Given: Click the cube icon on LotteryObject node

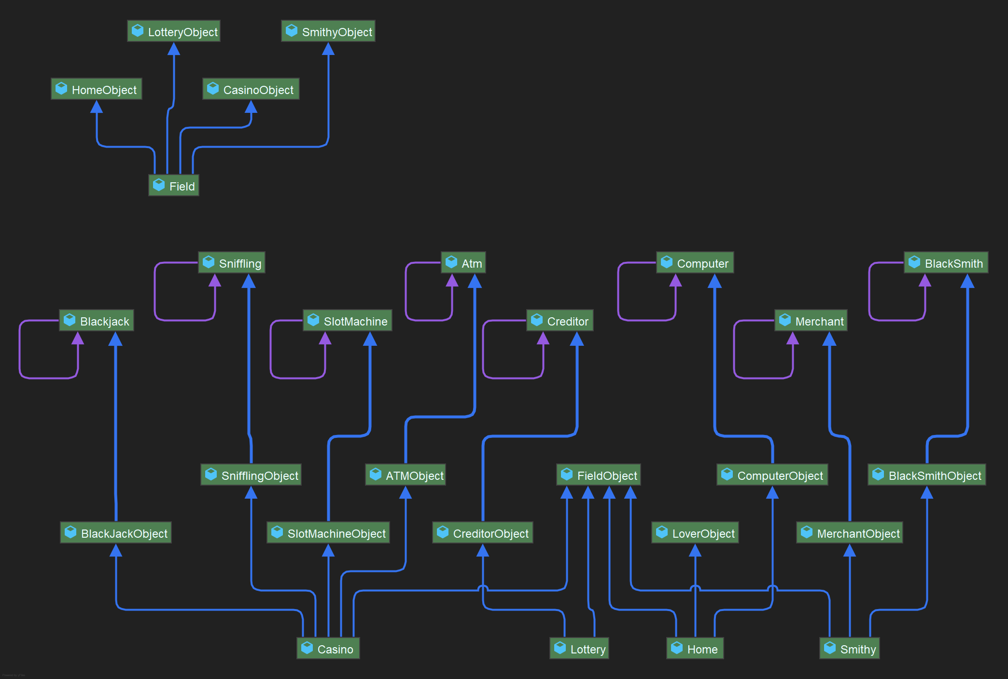Looking at the screenshot, I should pos(138,31).
